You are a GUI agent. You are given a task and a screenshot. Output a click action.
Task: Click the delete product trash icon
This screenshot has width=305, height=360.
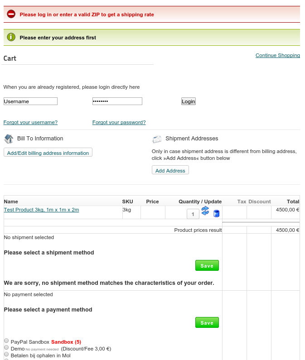[216, 214]
